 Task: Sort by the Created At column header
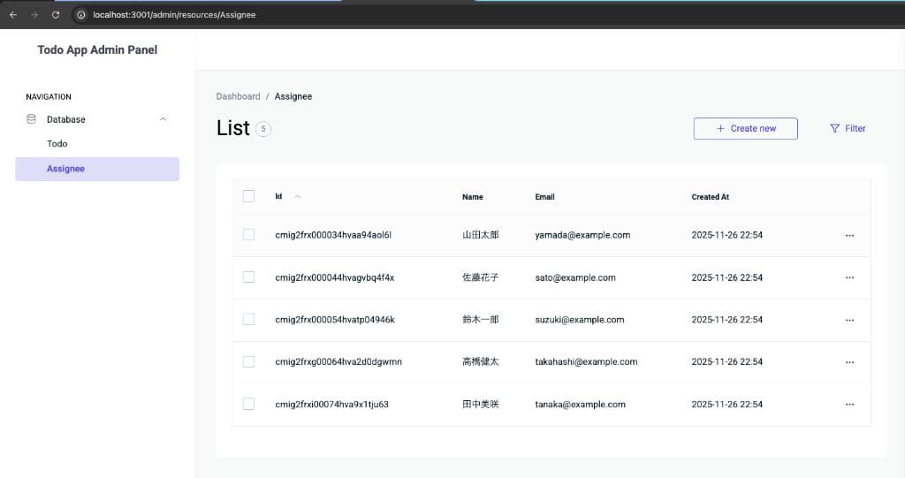coord(711,197)
